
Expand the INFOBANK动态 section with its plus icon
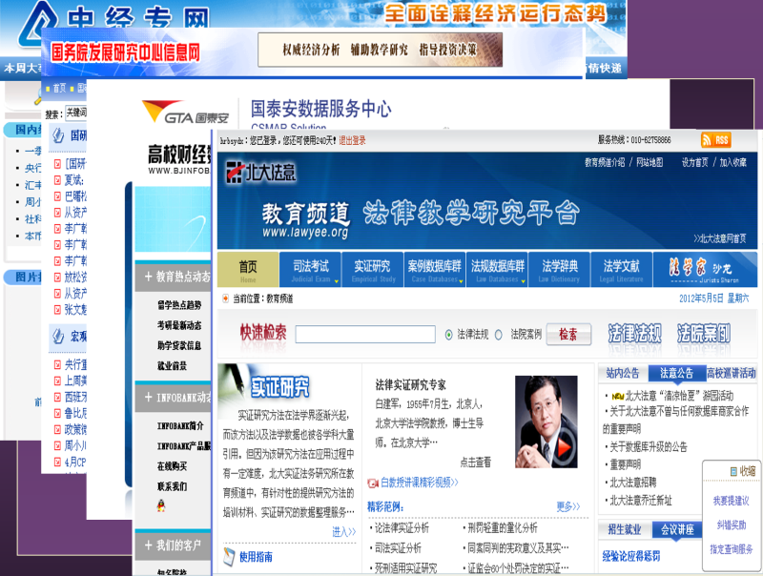coord(149,397)
